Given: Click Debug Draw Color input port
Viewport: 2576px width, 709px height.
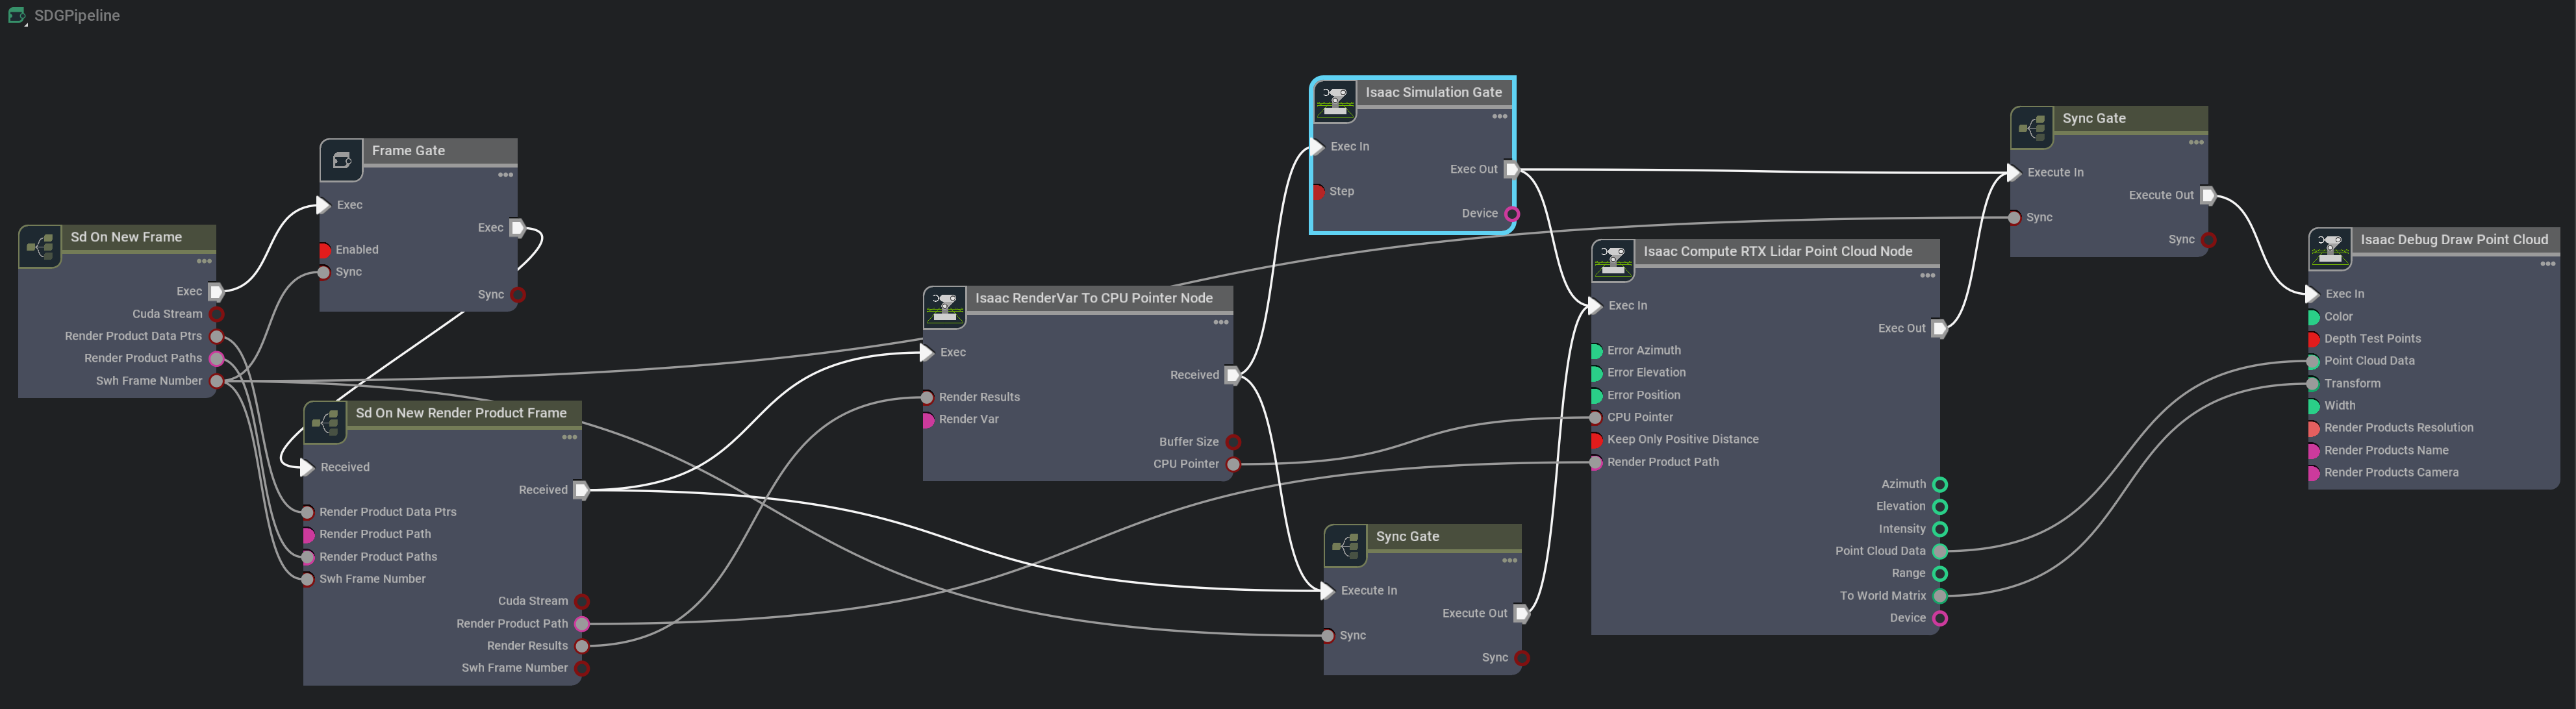Looking at the screenshot, I should click(x=2313, y=317).
